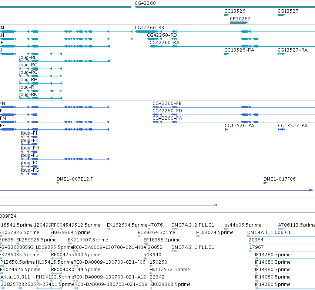The image size is (315, 290).
Task: Select the jbug-RJ transcript label
Action: point(27,87)
